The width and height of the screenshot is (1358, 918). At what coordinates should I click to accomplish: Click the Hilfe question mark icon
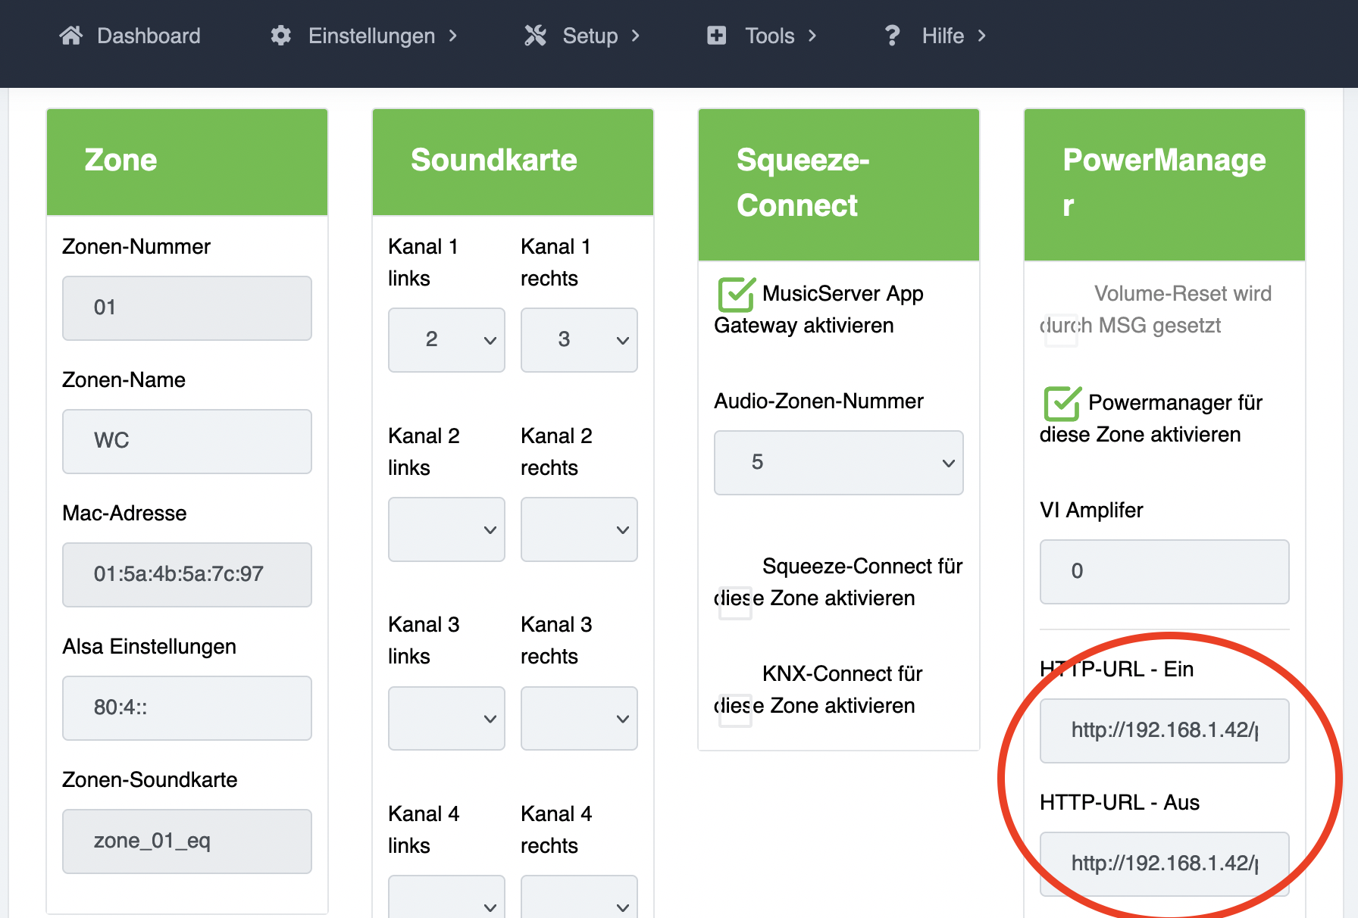[892, 36]
